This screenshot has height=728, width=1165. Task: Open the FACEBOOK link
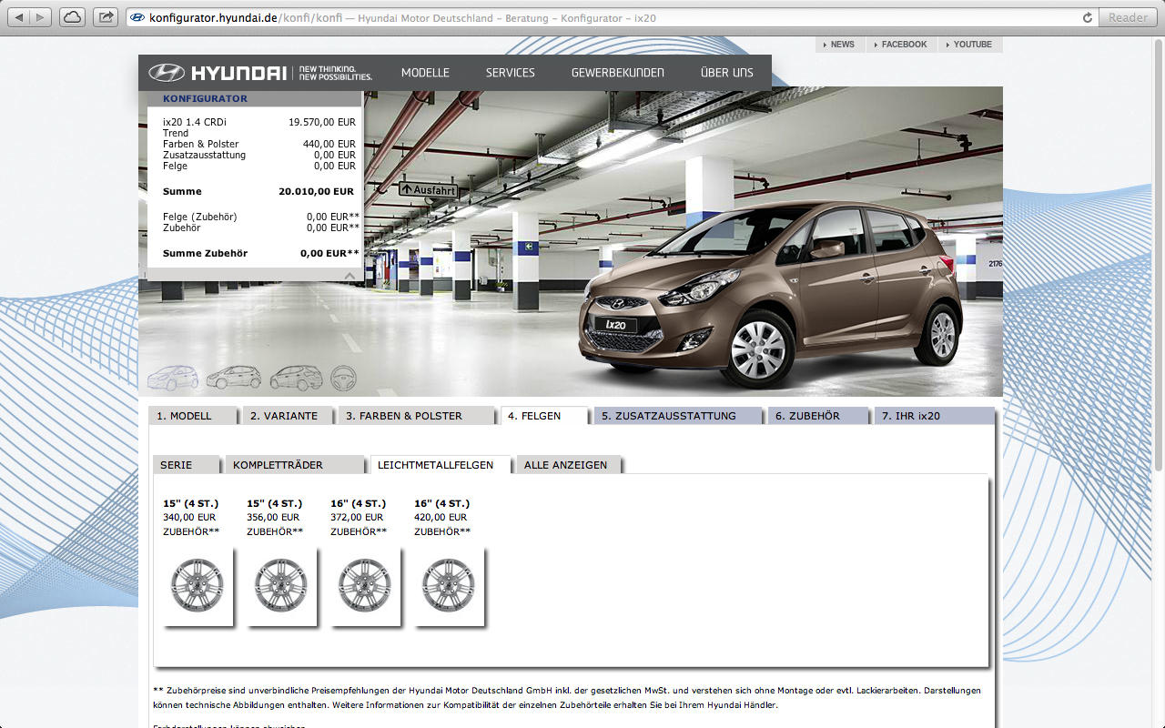(x=902, y=45)
